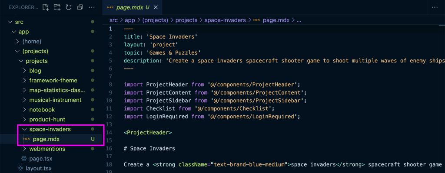Open editor more actions ellipsis menu
Screen dimensions: 445x173
(435, 7)
